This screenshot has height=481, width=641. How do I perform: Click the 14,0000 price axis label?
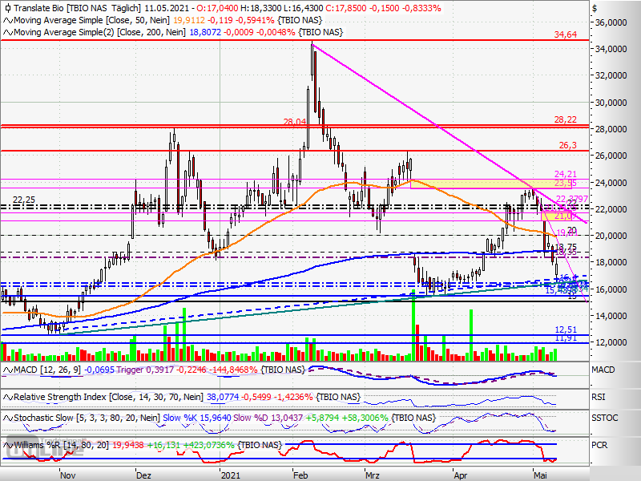tap(611, 316)
